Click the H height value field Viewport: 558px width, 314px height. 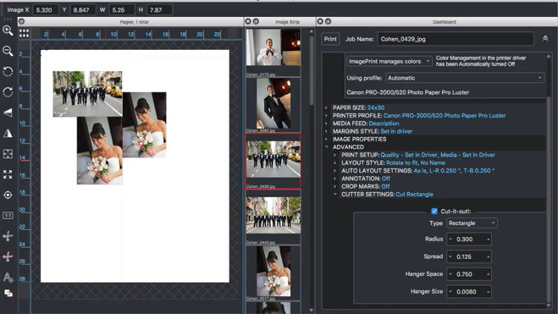point(160,10)
